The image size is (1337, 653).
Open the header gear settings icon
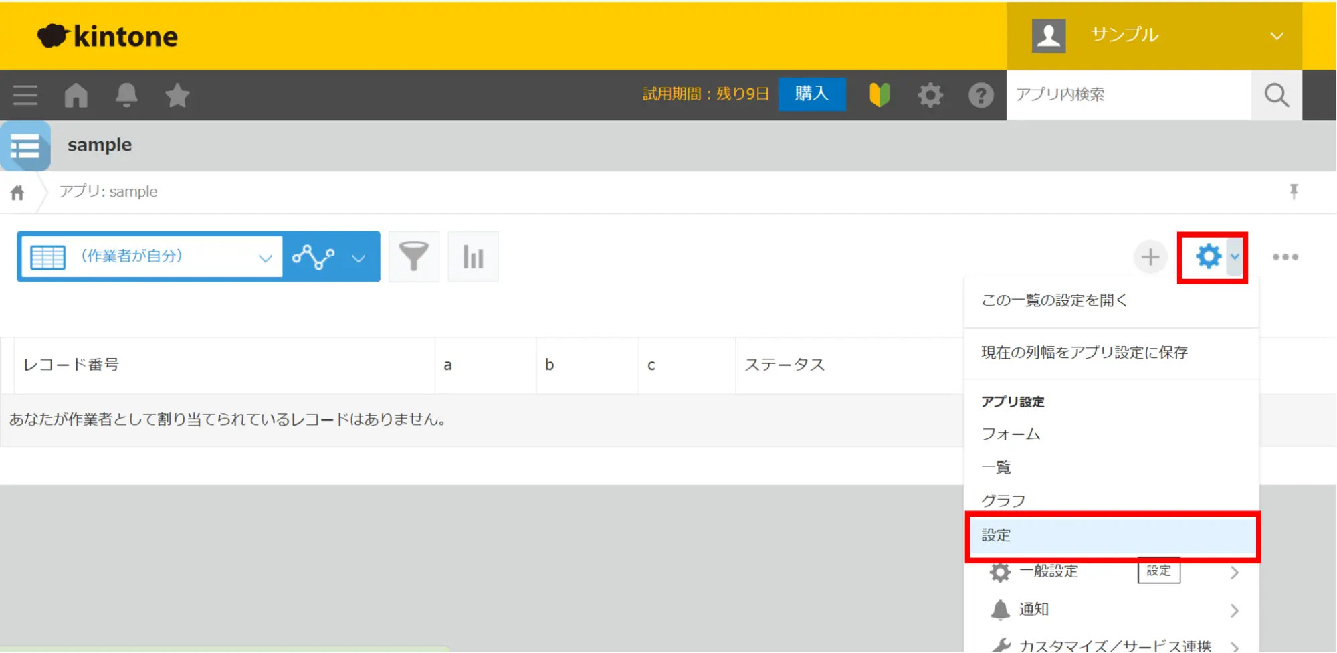coord(930,95)
